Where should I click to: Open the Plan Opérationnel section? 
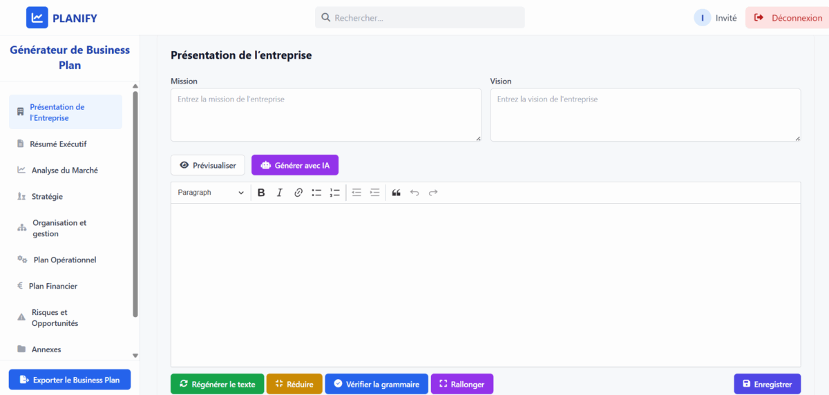click(x=66, y=260)
